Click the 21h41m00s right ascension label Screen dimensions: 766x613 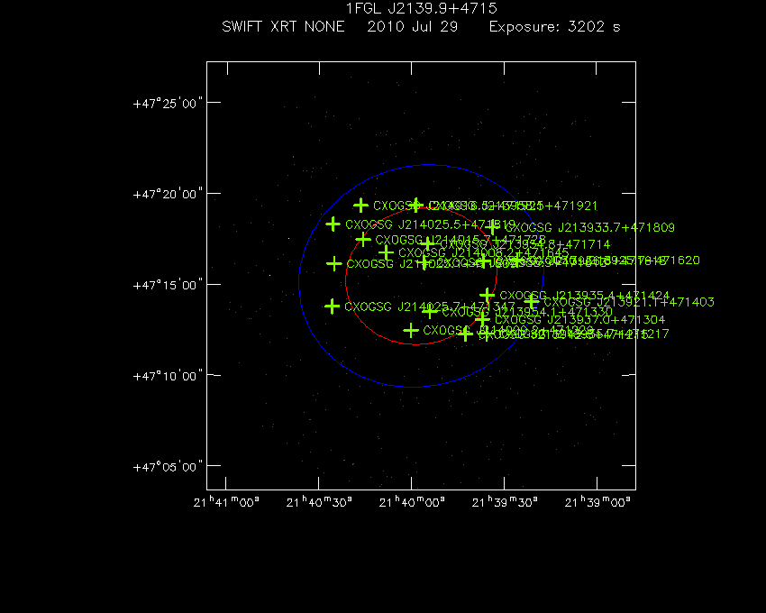[x=226, y=502]
